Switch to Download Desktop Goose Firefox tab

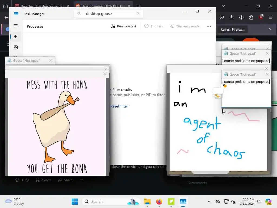(42, 6)
